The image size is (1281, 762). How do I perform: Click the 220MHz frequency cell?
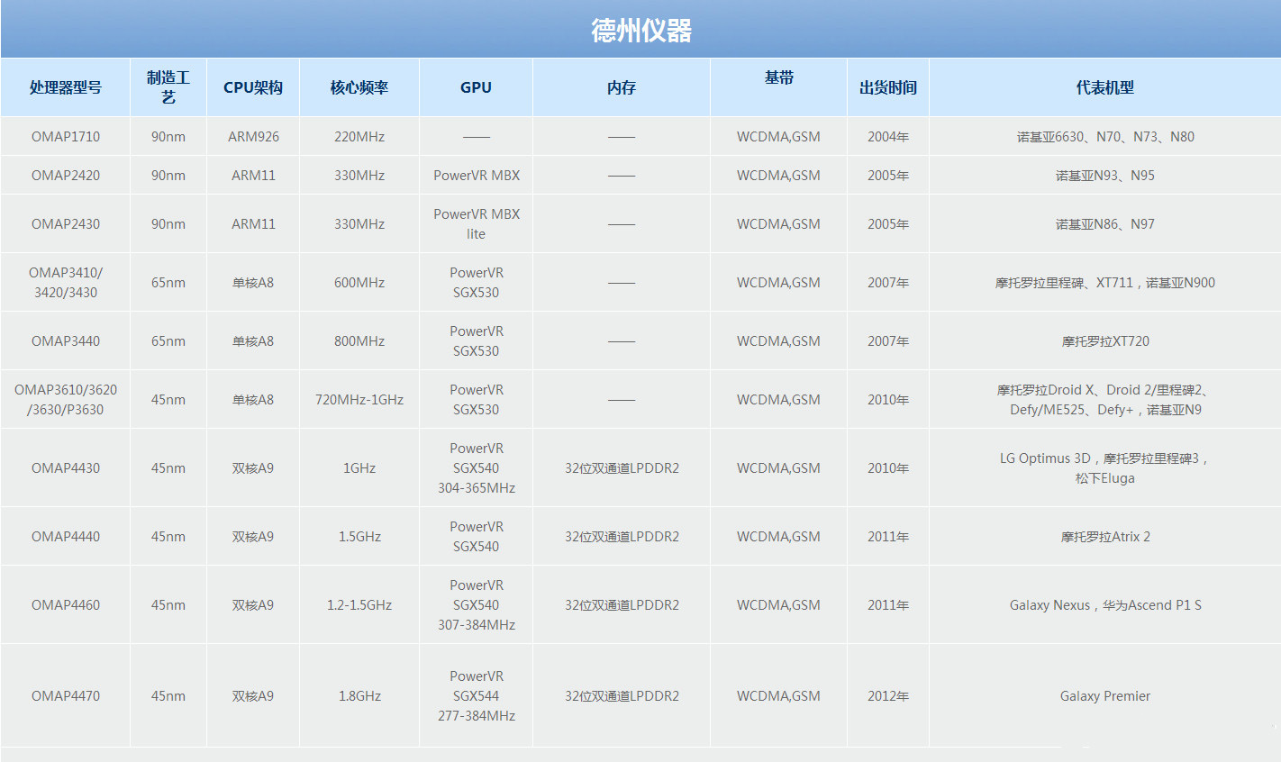(x=359, y=137)
